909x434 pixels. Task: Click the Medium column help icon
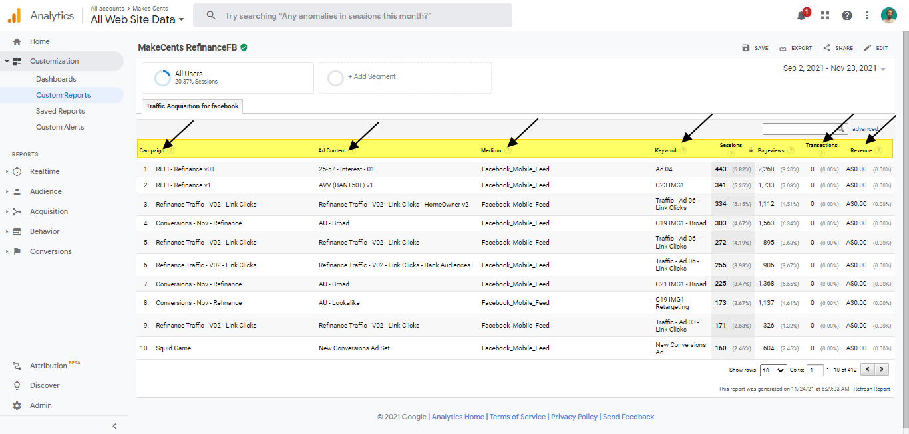click(x=508, y=151)
